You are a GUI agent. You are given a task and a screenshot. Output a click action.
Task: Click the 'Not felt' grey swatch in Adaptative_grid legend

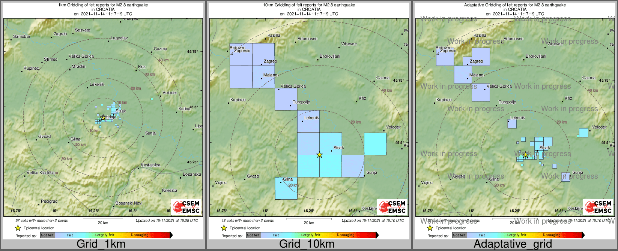(x=459, y=235)
